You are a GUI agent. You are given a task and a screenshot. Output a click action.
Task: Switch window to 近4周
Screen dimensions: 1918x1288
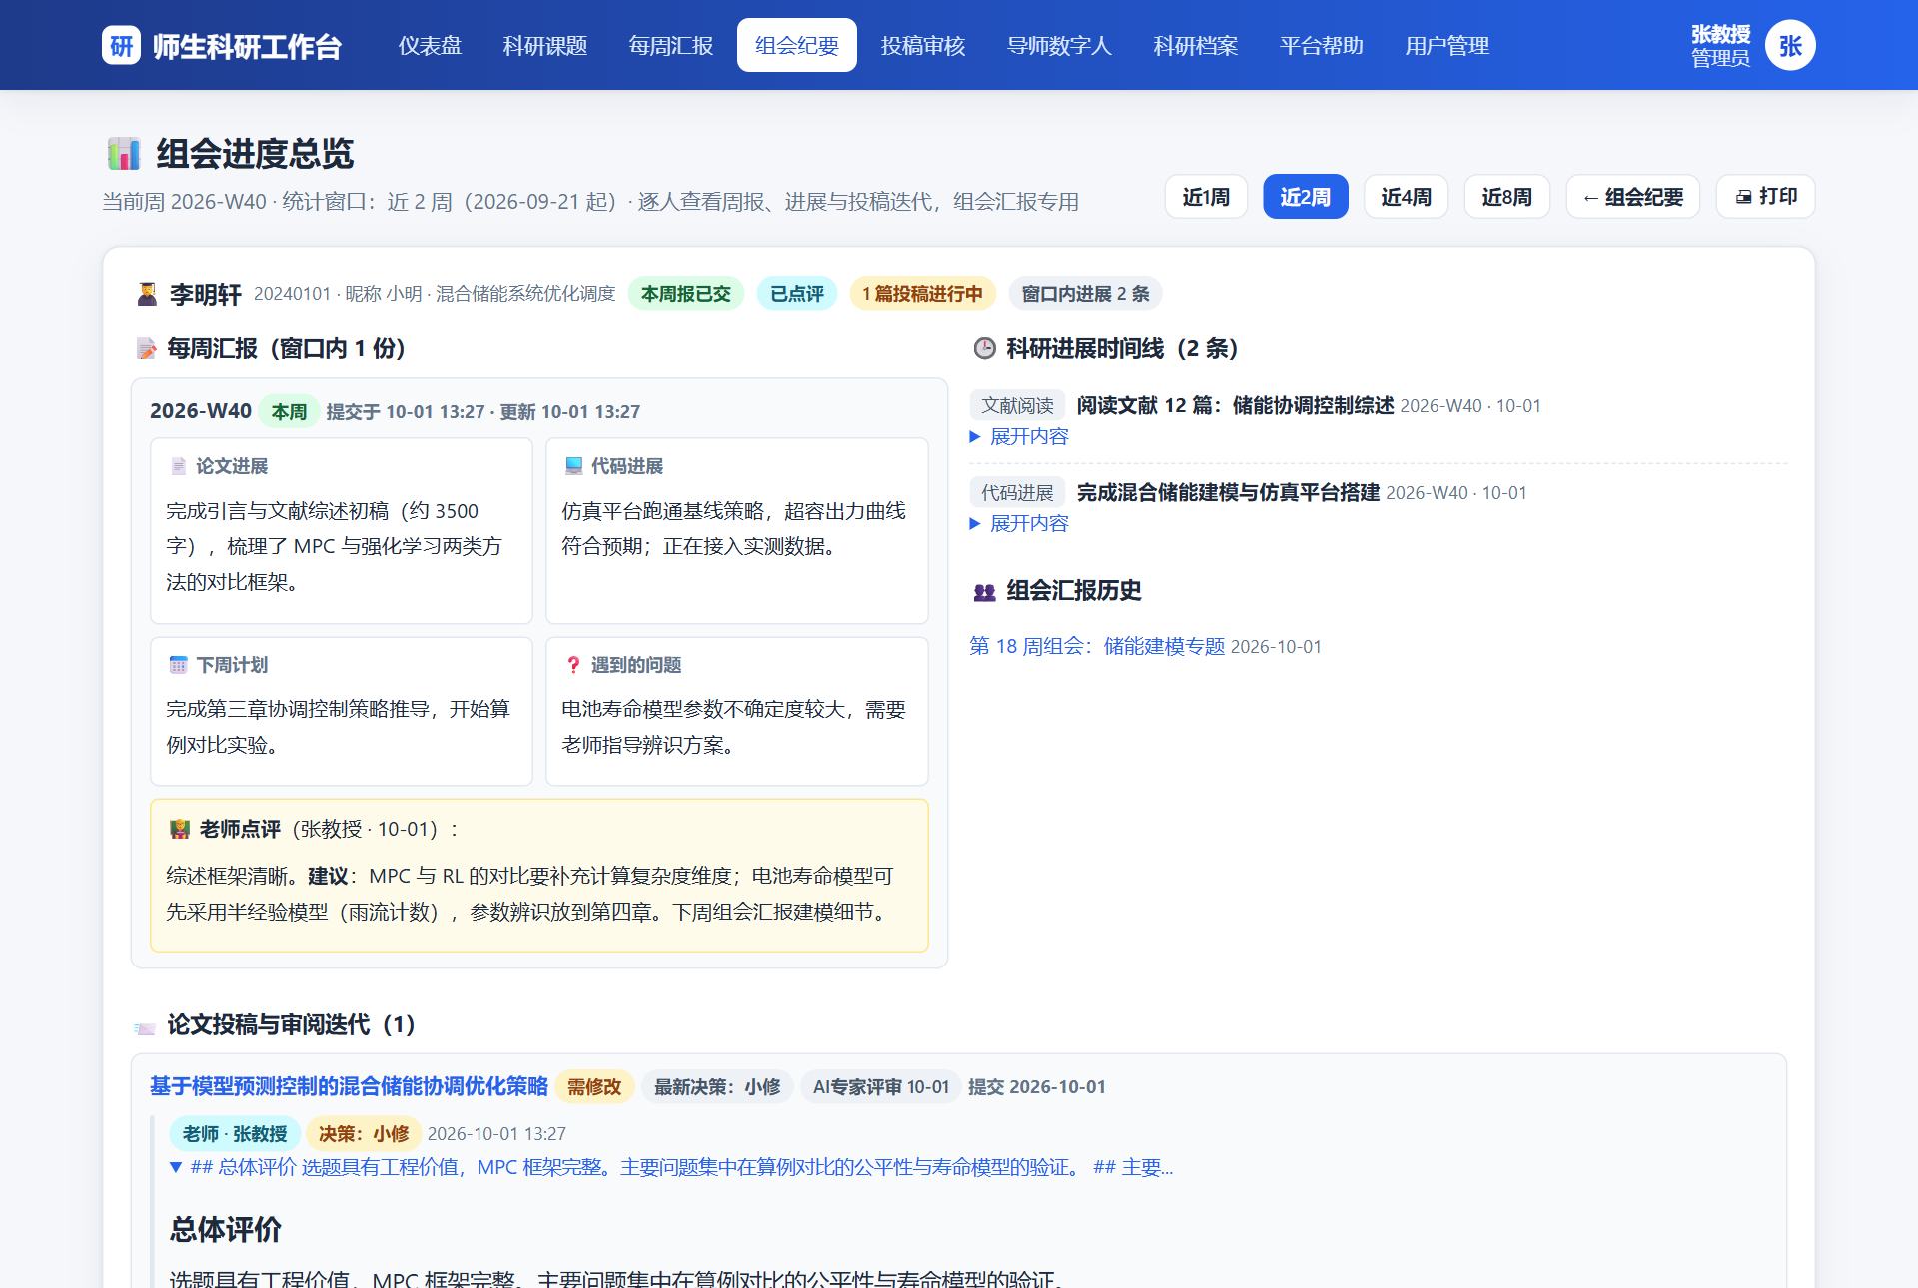tap(1406, 197)
